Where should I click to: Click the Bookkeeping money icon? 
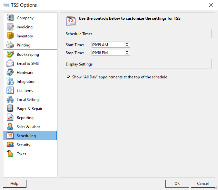10,54
